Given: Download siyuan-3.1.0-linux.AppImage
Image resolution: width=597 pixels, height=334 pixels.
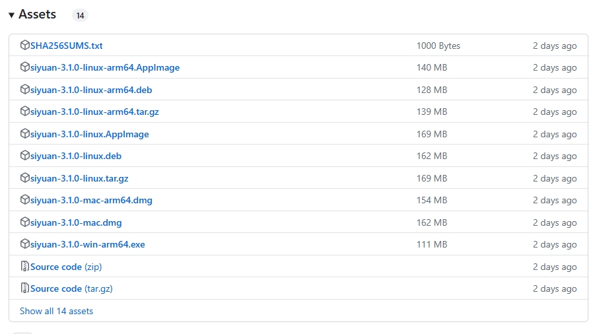Looking at the screenshot, I should point(90,134).
